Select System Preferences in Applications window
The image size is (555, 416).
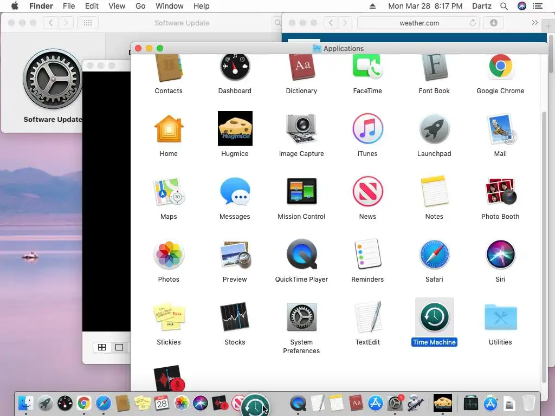point(301,317)
